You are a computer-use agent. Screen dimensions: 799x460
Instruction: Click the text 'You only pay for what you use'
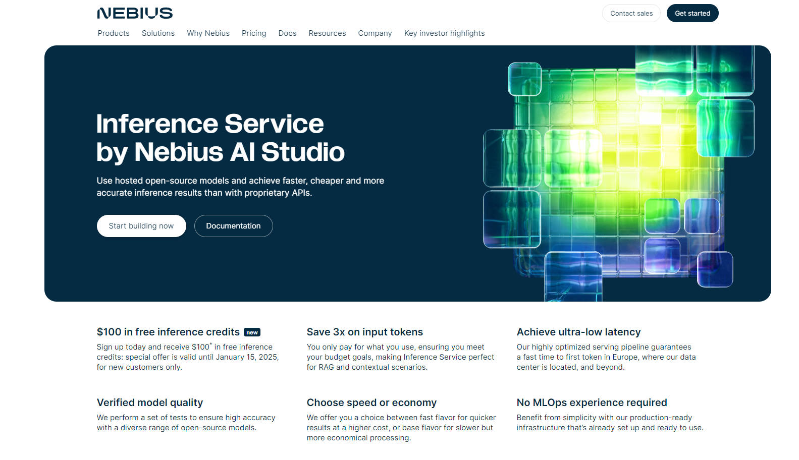[360, 347]
